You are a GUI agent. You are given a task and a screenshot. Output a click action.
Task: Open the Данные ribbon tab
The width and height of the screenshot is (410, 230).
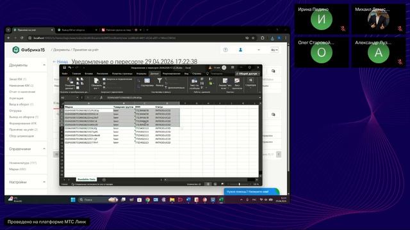coord(154,74)
